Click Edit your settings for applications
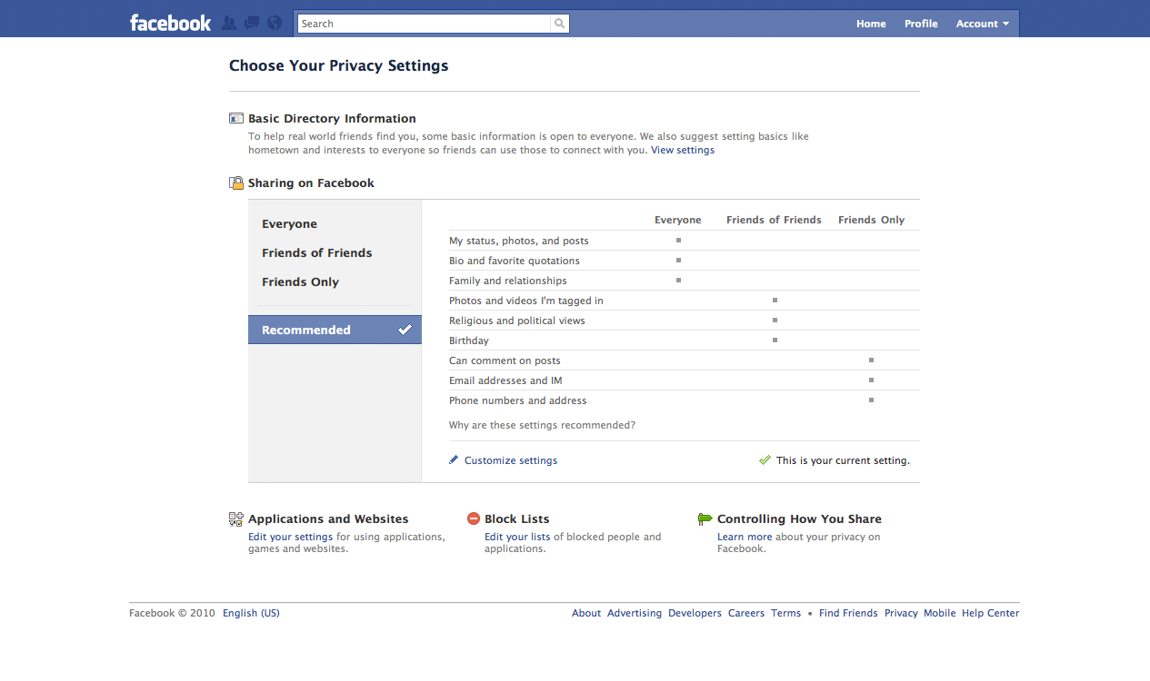Screen dimensions: 1150x681 290,537
